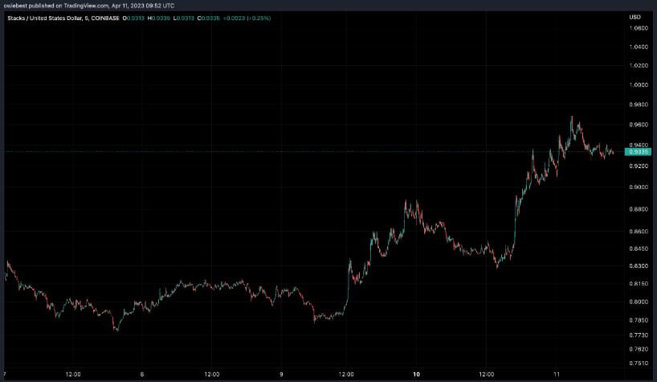Click the day 7 label on time axis
Image resolution: width=657 pixels, height=382 pixels.
(x=5, y=375)
